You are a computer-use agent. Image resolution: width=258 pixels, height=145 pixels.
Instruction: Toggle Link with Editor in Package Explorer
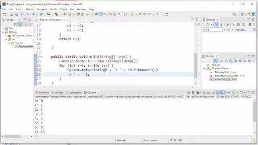tap(20, 25)
